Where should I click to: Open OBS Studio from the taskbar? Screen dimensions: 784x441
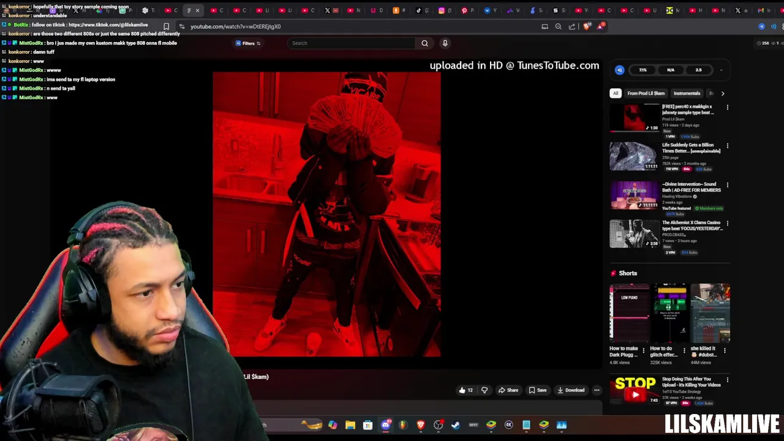click(439, 425)
